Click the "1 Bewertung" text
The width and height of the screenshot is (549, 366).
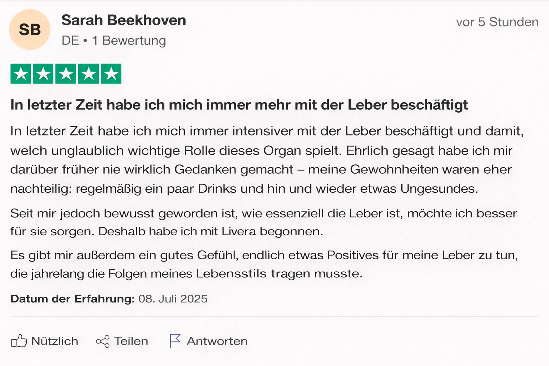pos(129,40)
